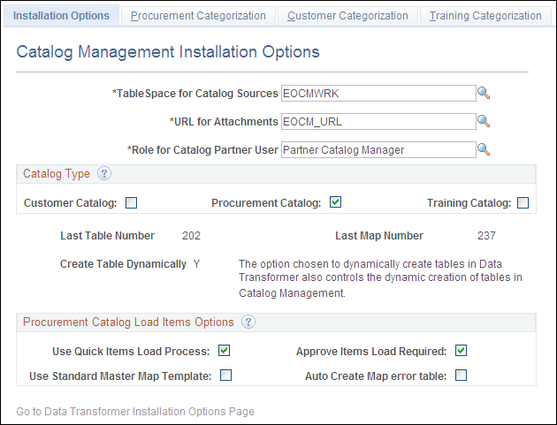Click the TableSpace for Catalog Sources field
This screenshot has height=425, width=557.
(x=378, y=92)
